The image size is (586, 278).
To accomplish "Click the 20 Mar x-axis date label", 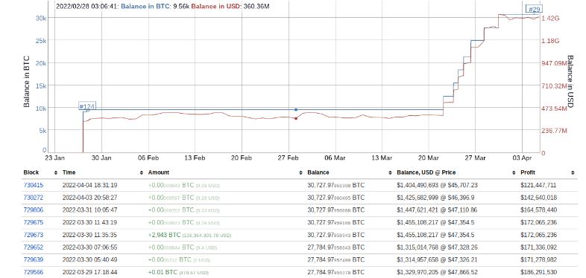I will pyautogui.click(x=428, y=158).
